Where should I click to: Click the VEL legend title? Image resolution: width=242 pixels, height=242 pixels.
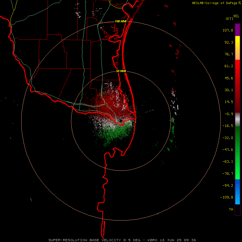tap(236, 16)
